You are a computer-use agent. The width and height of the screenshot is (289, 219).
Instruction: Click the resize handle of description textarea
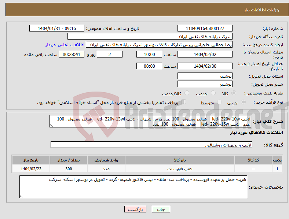[x=51, y=126]
